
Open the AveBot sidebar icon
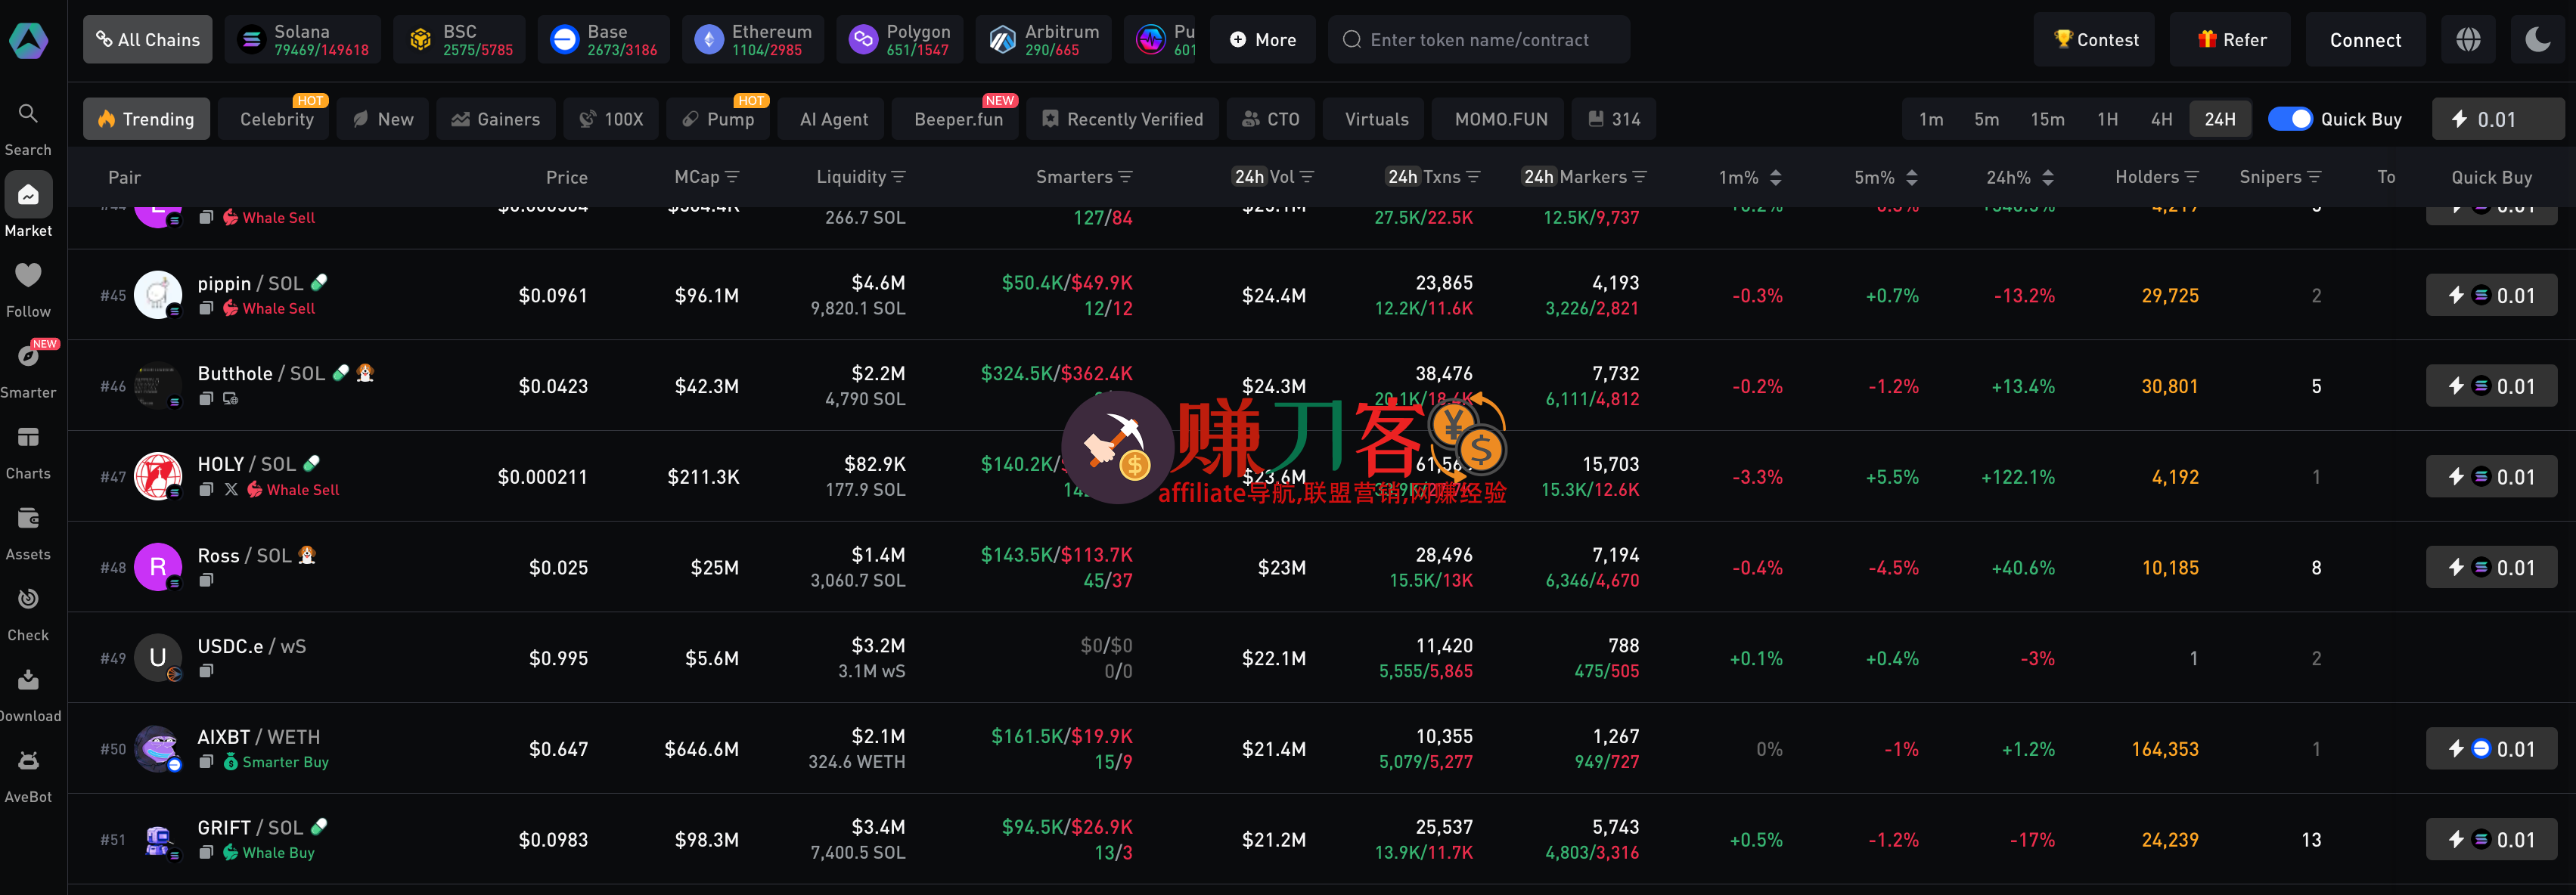click(28, 761)
